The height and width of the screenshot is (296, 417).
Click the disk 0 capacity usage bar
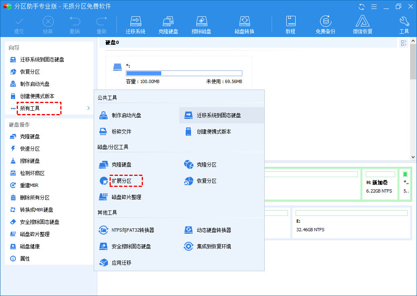(184, 73)
